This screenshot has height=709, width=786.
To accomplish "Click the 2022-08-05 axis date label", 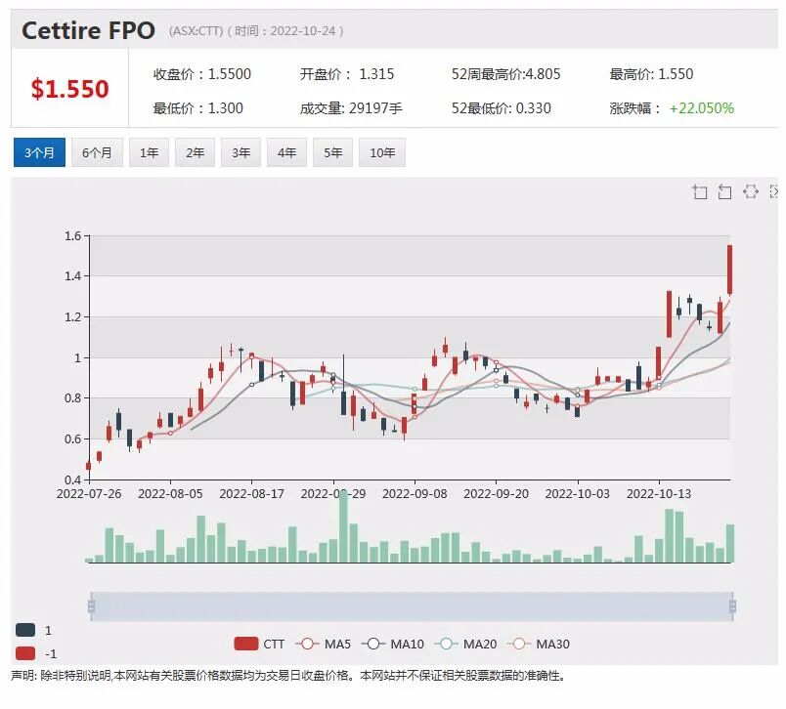I will [170, 494].
